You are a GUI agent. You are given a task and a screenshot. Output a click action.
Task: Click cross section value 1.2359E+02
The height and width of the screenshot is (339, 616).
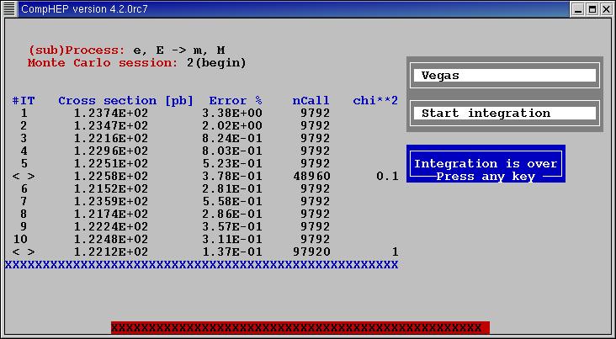click(111, 201)
